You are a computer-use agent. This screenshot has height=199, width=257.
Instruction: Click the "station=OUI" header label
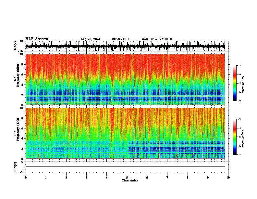click(x=120, y=39)
